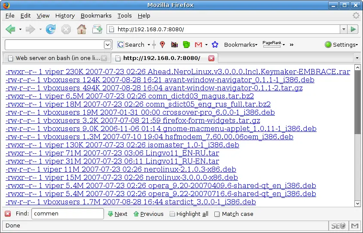Toggle Highlight all in the find bar
The image size is (363, 233).
point(189,214)
